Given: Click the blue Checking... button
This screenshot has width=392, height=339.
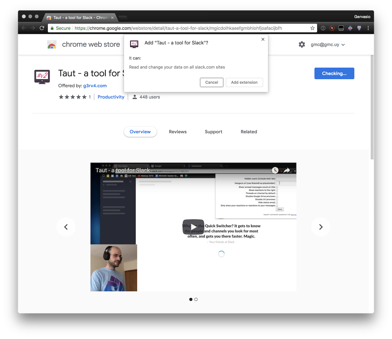Looking at the screenshot, I should (x=334, y=73).
